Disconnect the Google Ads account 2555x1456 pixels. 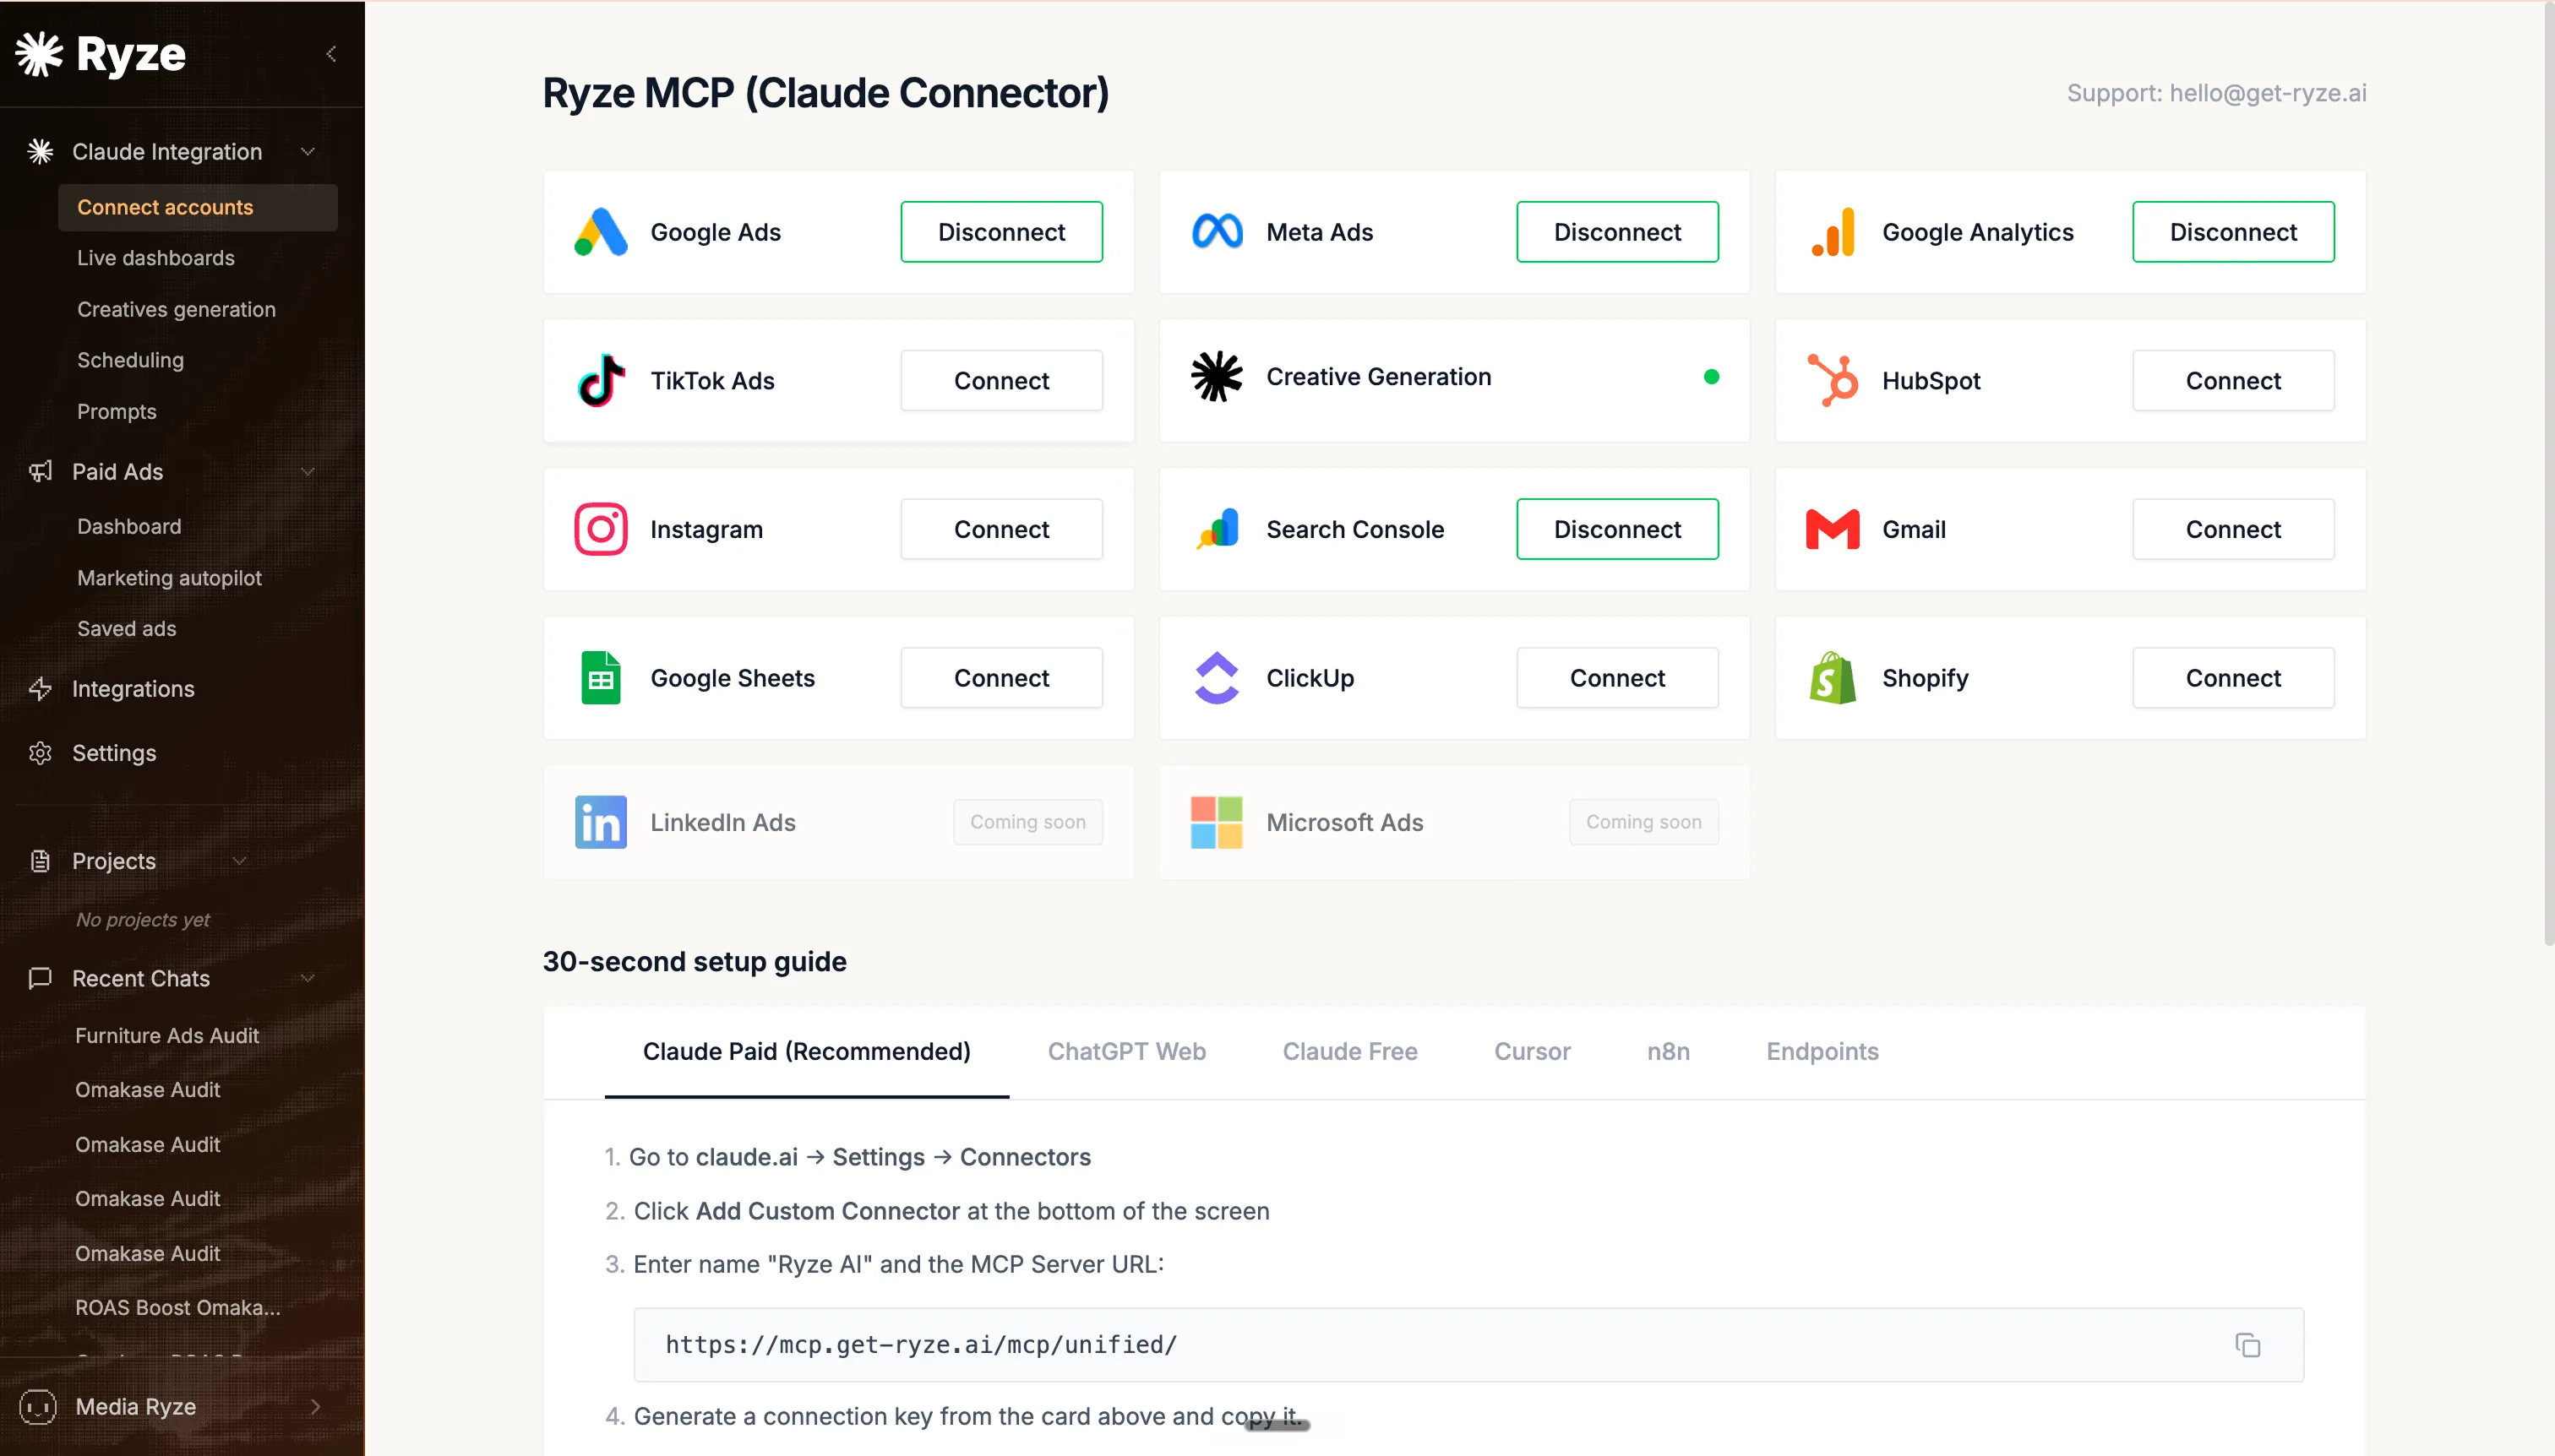tap(1001, 232)
